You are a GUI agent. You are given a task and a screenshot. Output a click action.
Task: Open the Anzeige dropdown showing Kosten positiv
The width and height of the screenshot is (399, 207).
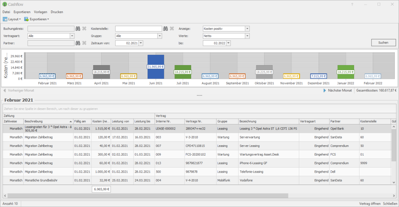click(x=247, y=29)
